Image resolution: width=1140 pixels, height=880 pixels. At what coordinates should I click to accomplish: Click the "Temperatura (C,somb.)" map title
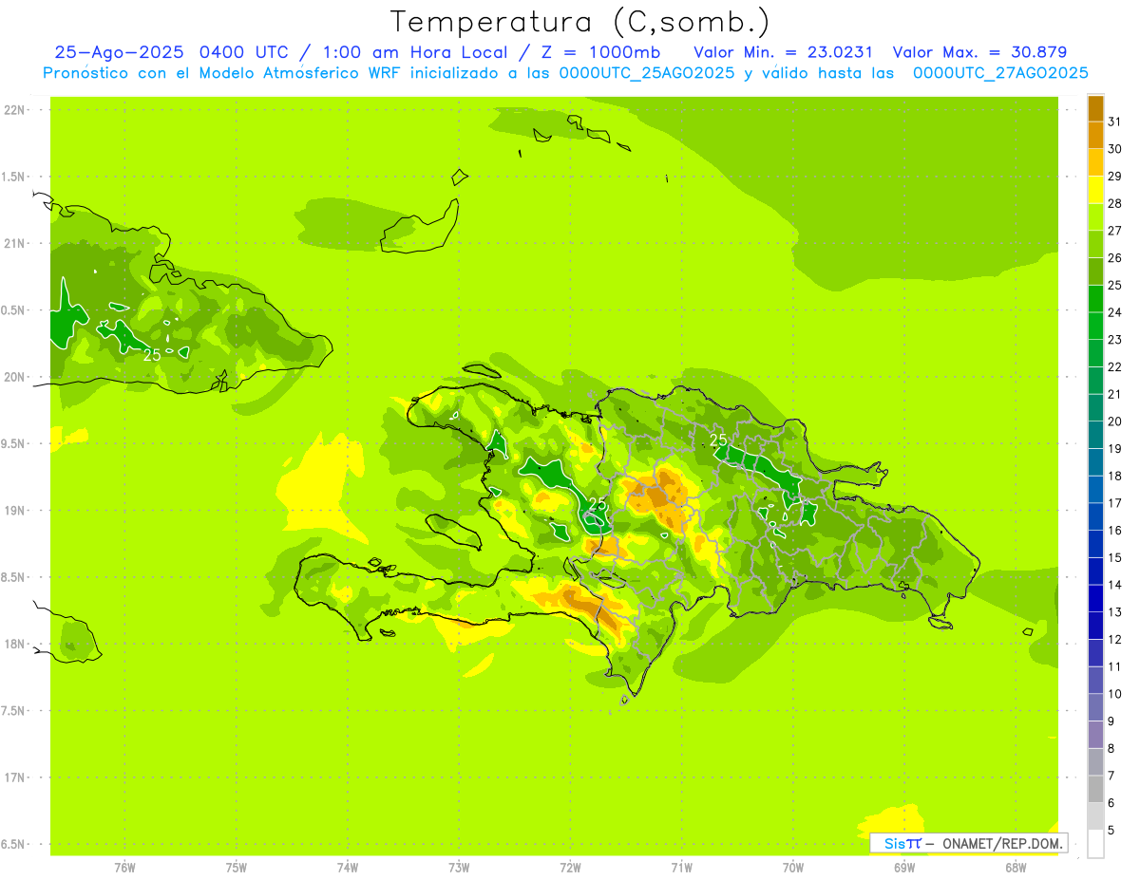click(580, 22)
